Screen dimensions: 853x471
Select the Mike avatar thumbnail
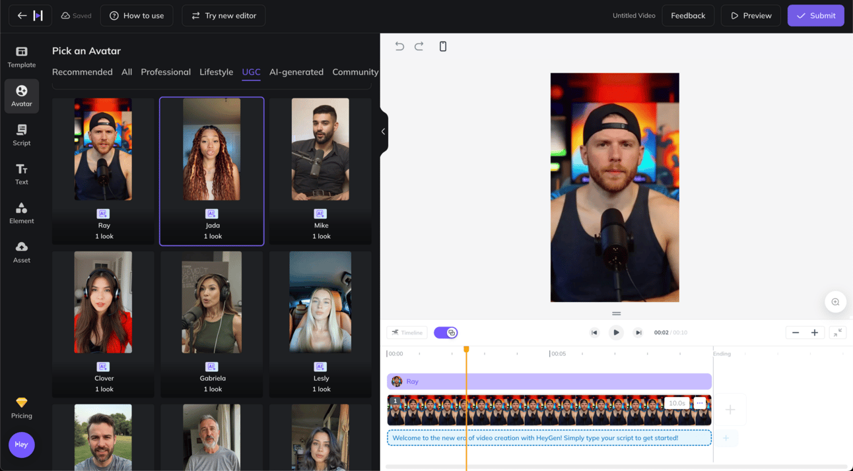click(x=320, y=150)
